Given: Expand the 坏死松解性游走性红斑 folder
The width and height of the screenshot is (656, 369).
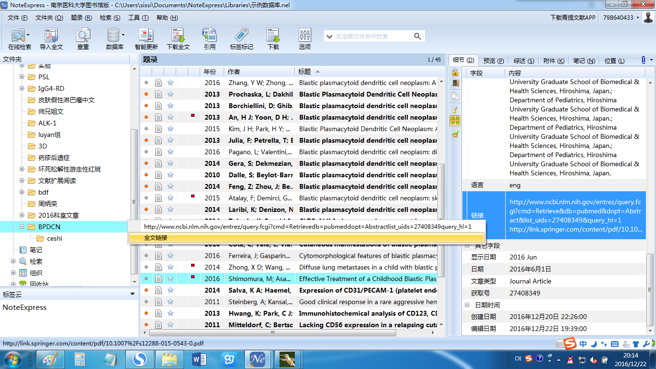Looking at the screenshot, I should (22, 169).
